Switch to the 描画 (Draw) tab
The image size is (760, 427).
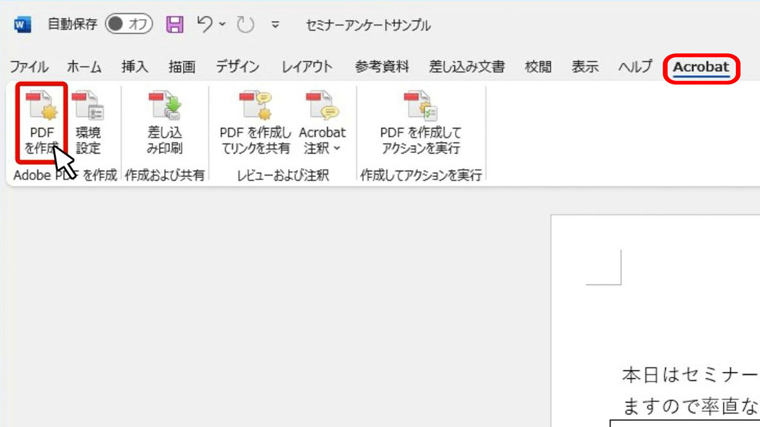click(182, 67)
